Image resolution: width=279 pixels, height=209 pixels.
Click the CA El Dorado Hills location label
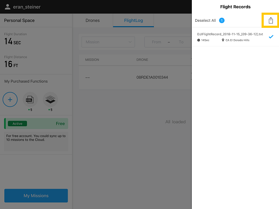[x=237, y=40]
